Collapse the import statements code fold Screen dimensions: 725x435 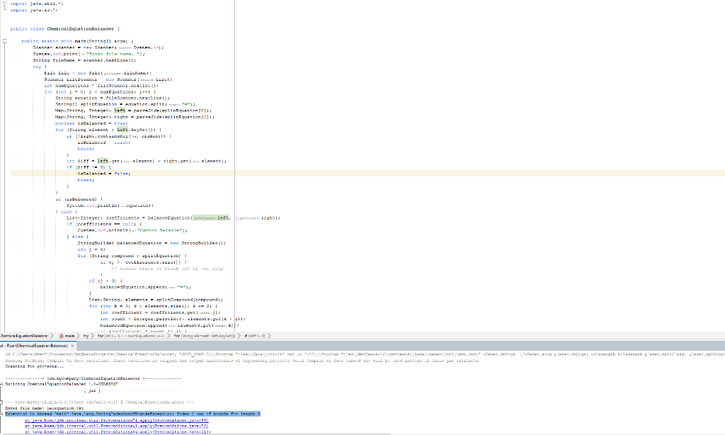pyautogui.click(x=4, y=3)
